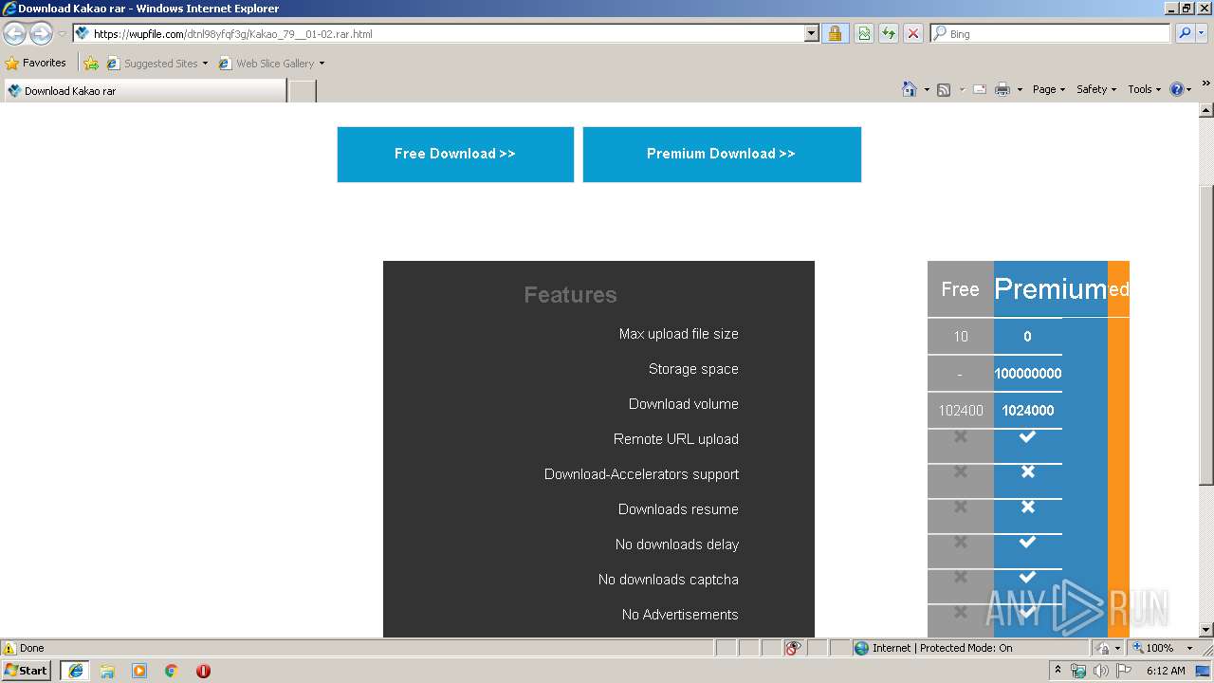1214x683 pixels.
Task: Launch Chrome from the taskbar
Action: pyautogui.click(x=172, y=671)
